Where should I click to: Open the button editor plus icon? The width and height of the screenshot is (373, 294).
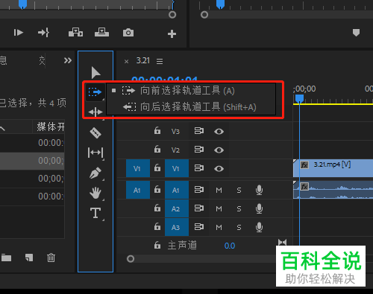click(172, 33)
